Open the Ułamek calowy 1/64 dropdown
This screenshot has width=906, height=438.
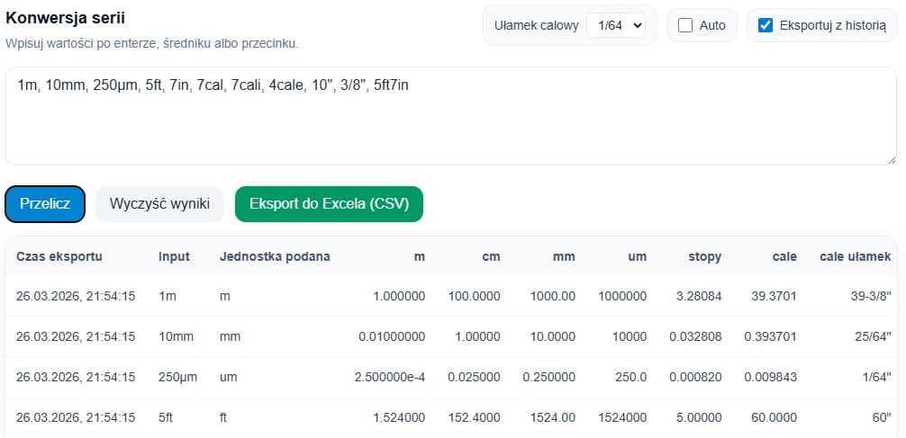coord(616,25)
